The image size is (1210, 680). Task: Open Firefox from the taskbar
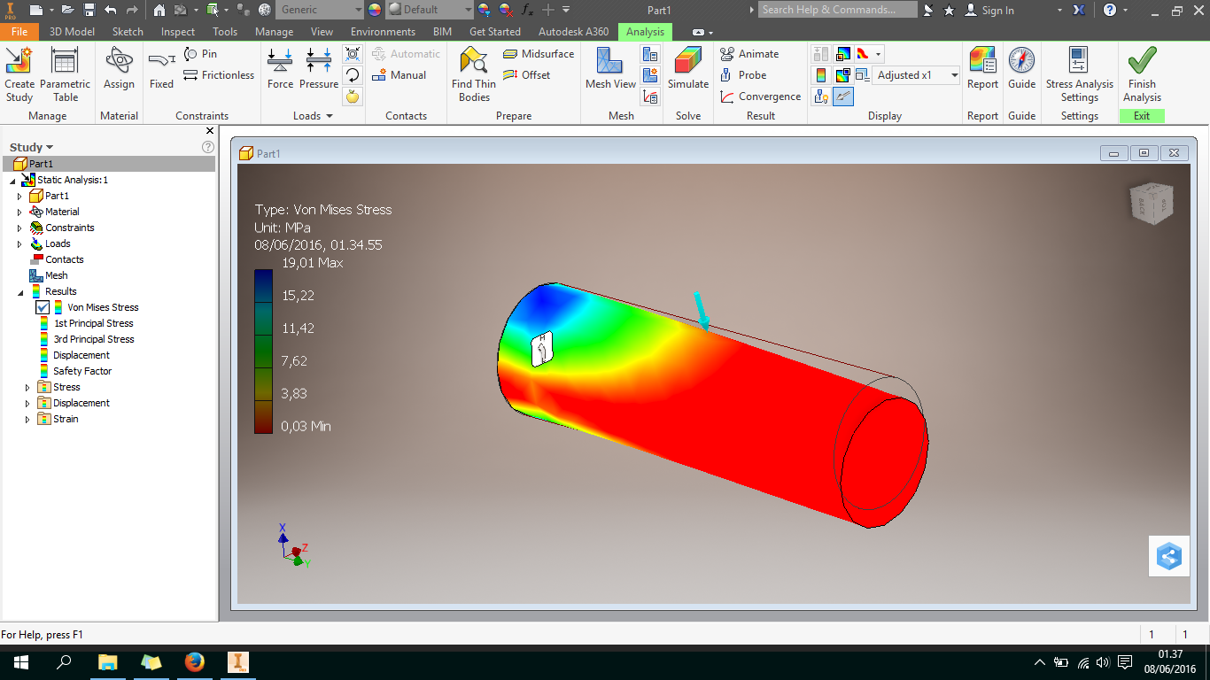[195, 661]
